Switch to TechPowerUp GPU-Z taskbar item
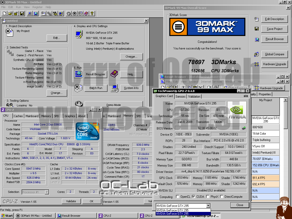The image size is (292, 219). 201,216
